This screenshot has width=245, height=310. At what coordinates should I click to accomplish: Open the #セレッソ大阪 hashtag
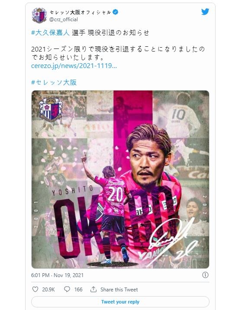click(x=54, y=82)
